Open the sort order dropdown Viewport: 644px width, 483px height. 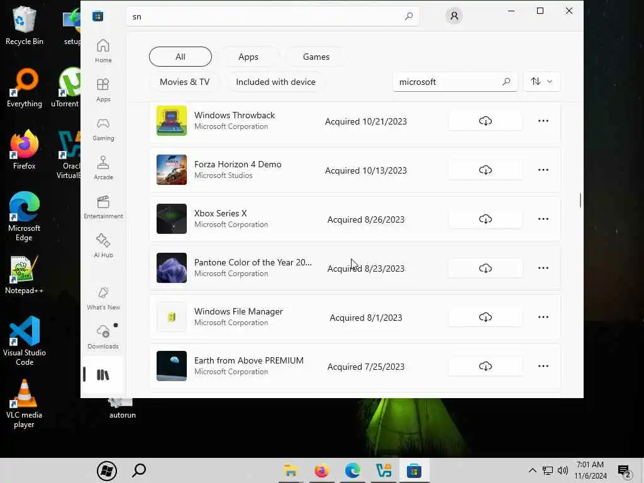click(541, 81)
